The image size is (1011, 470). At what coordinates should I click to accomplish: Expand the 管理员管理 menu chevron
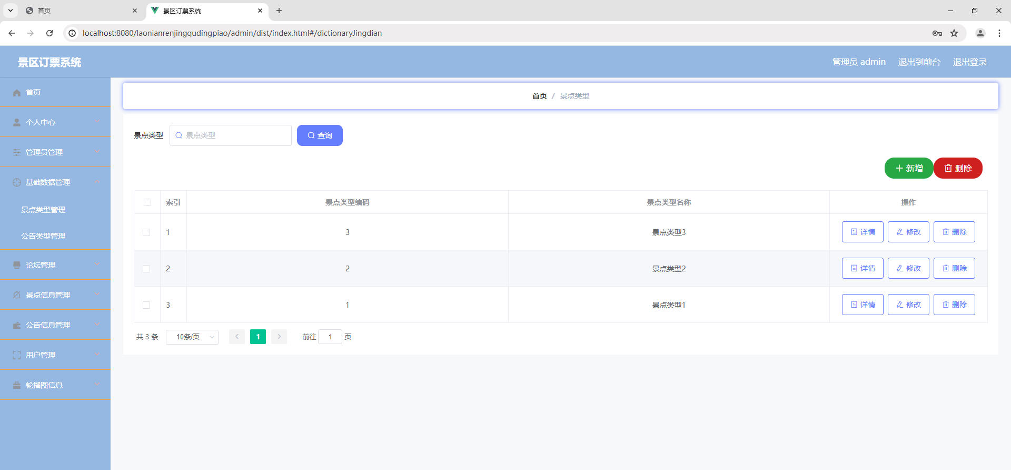(97, 152)
